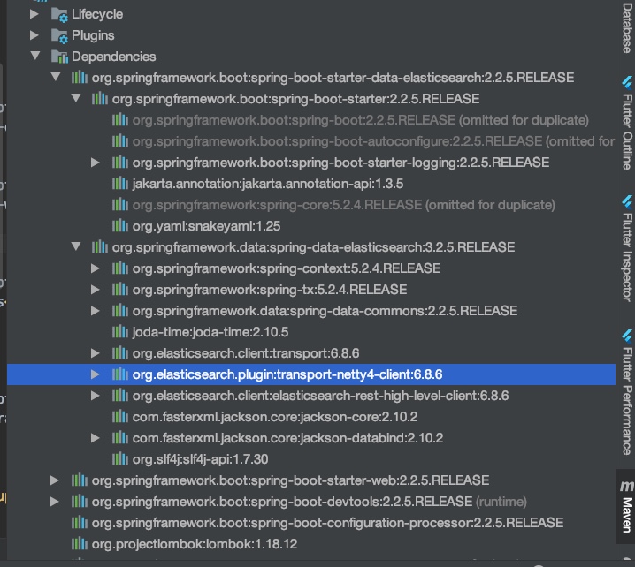Viewport: 635px width, 567px height.
Task: Click the Lifecycle folder icon
Action: tap(59, 14)
